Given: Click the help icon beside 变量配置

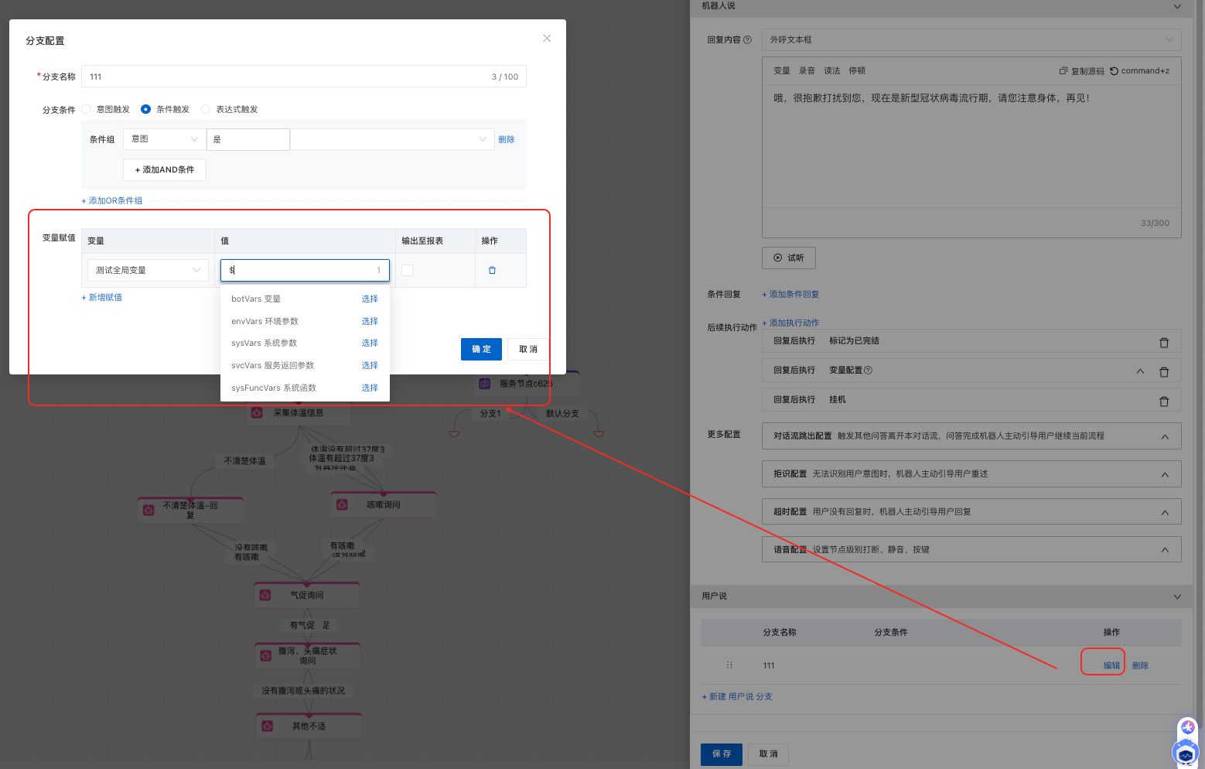Looking at the screenshot, I should (x=868, y=371).
